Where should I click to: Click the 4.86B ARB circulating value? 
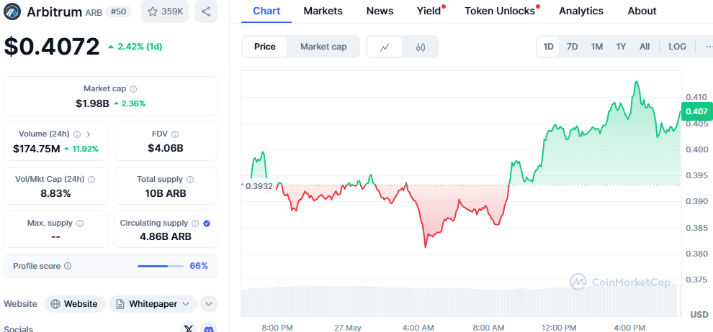[x=166, y=236]
